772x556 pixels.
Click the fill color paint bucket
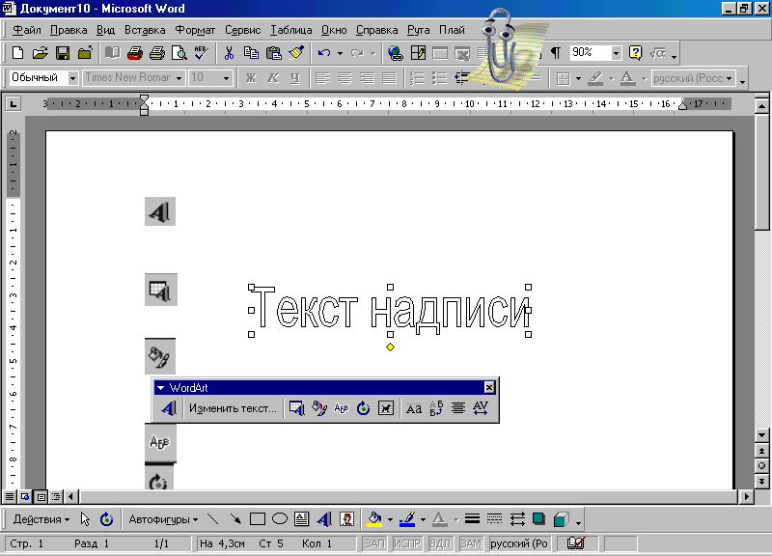pyautogui.click(x=375, y=519)
